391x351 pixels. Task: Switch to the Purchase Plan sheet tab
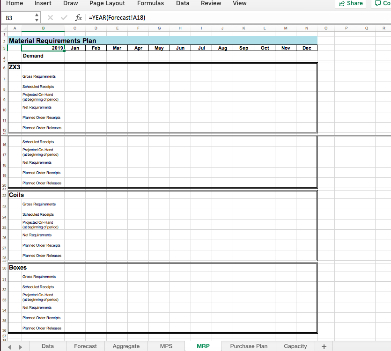point(249,346)
